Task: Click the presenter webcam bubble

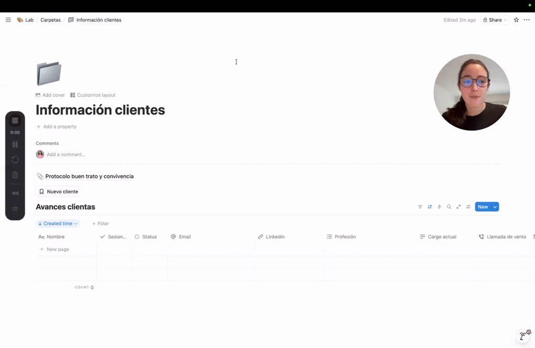Action: [x=472, y=92]
